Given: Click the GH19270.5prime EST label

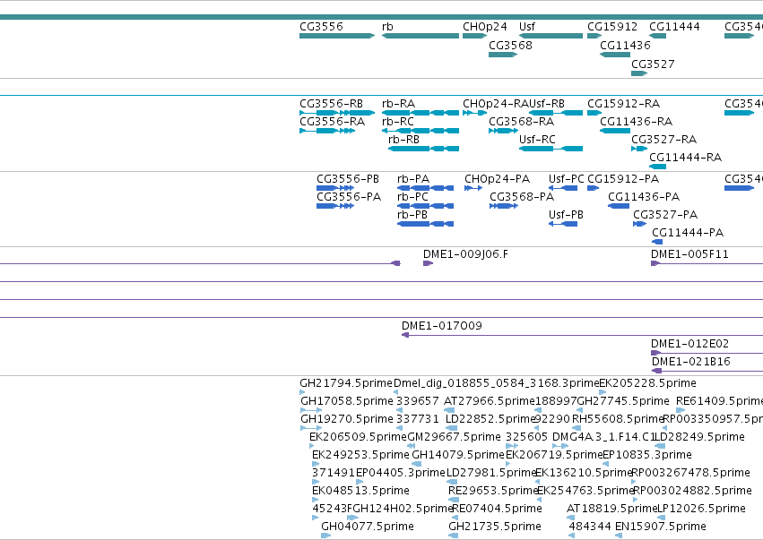Looking at the screenshot, I should pos(347,419).
